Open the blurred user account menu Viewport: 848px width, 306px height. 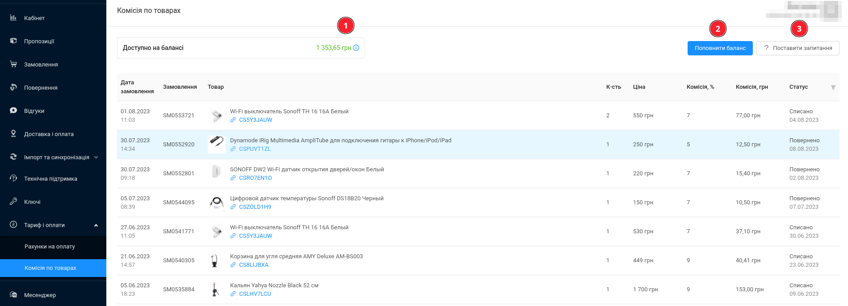click(x=804, y=10)
